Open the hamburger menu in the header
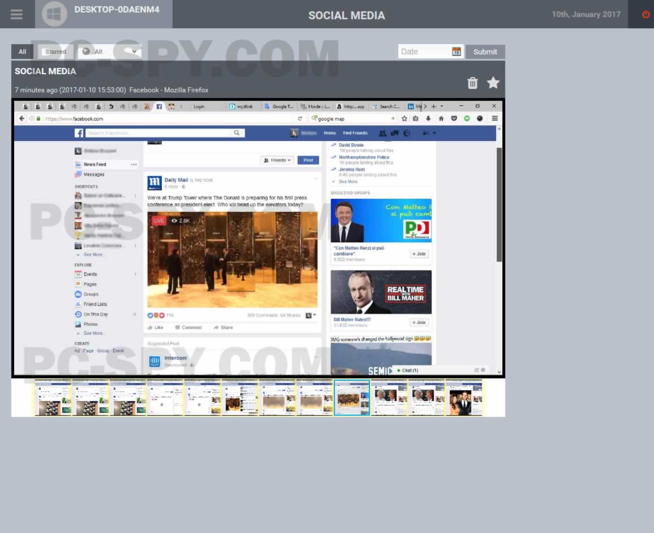This screenshot has width=654, height=533. [16, 14]
